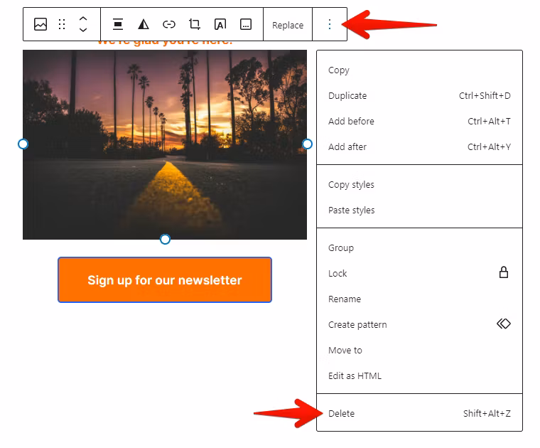Click the Image block type icon

click(x=40, y=24)
